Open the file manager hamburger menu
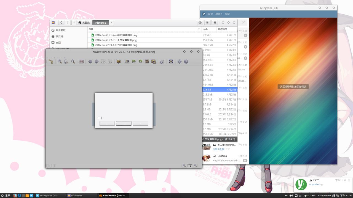Viewport: 353px width, 198px height. point(215,23)
